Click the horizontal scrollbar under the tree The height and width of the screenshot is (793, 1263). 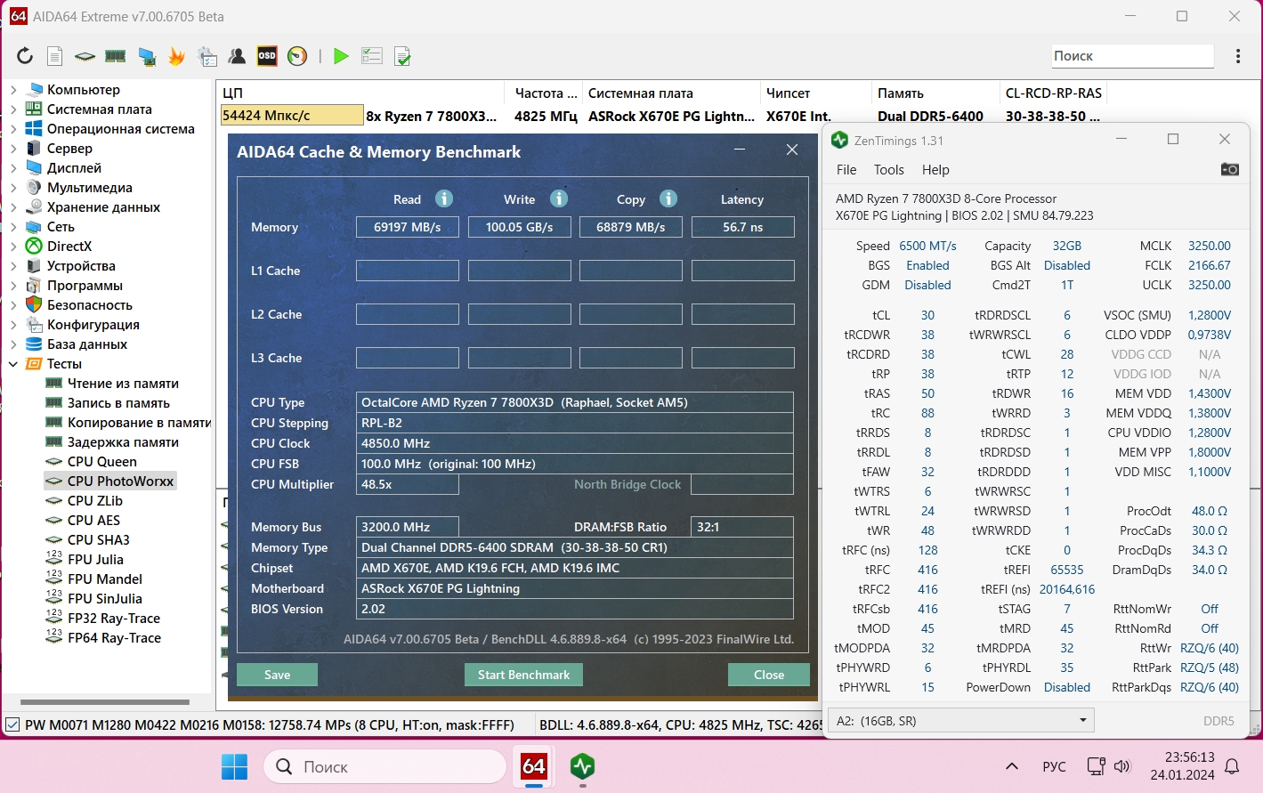click(x=105, y=703)
